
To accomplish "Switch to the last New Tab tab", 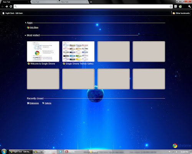I will (x=74, y=2).
